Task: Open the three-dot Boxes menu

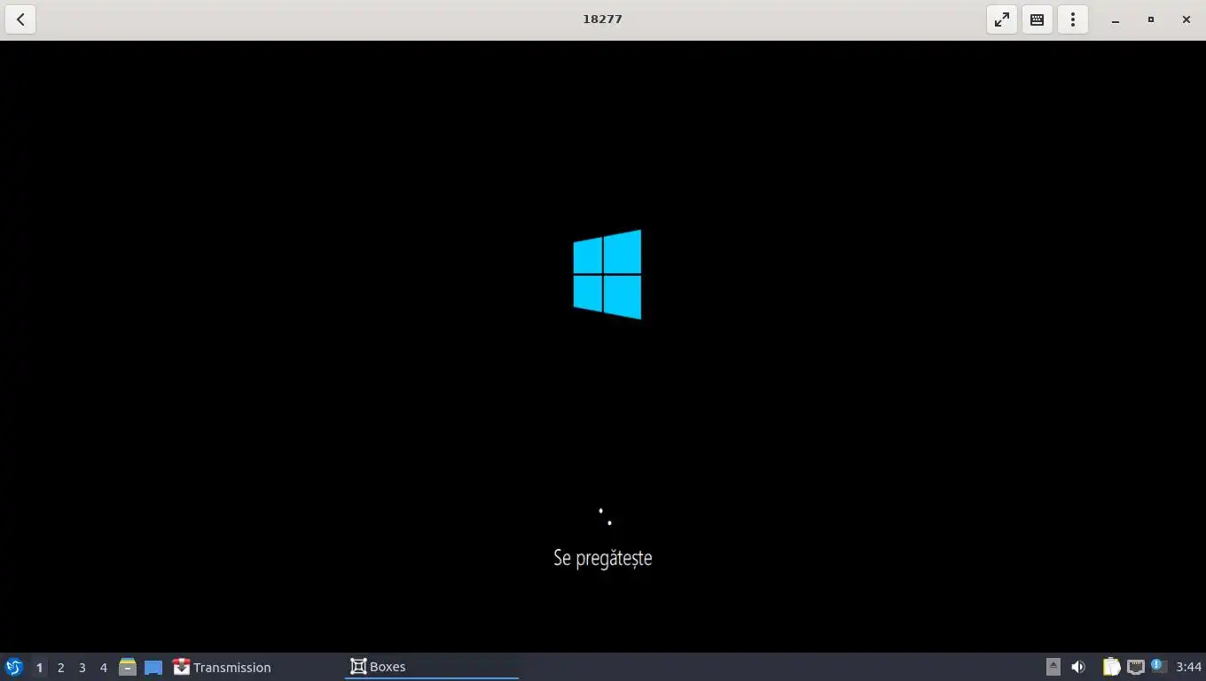Action: point(1073,20)
